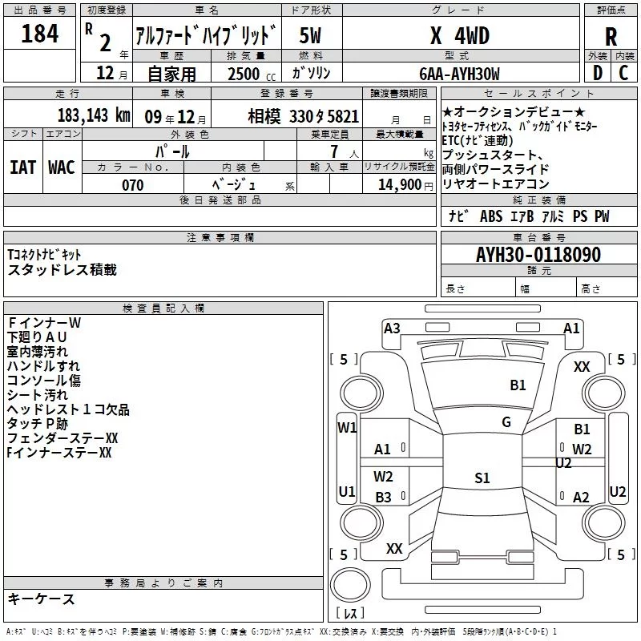Select the car name アルファード ハイブリッド
Viewport: 641px width, 641px height.
206,35
